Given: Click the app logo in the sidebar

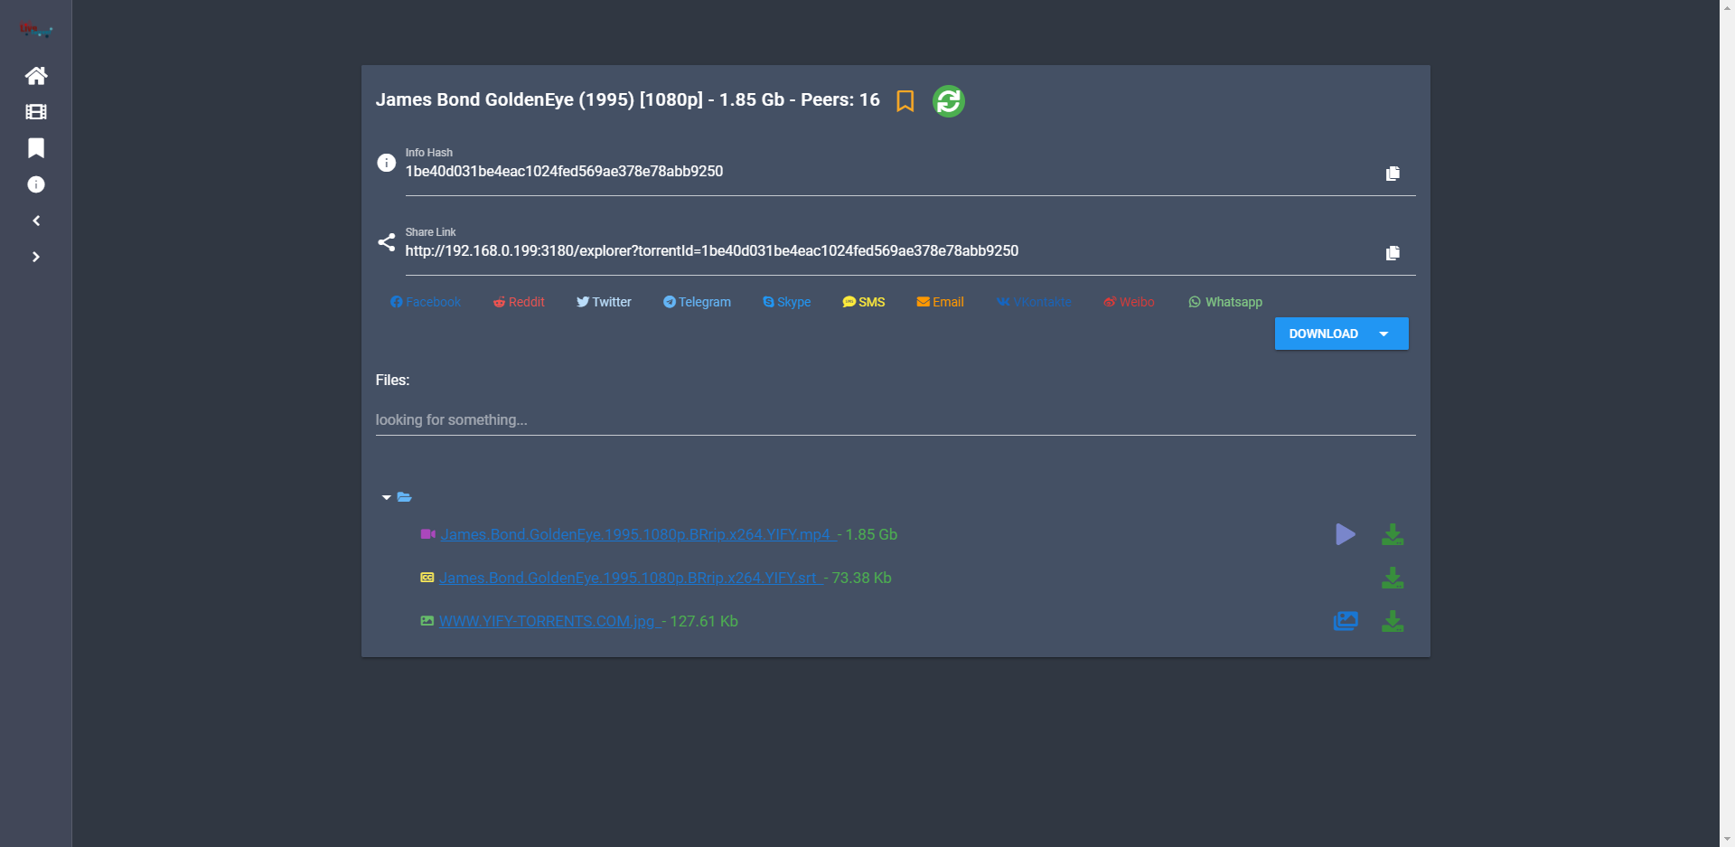Looking at the screenshot, I should [x=36, y=30].
